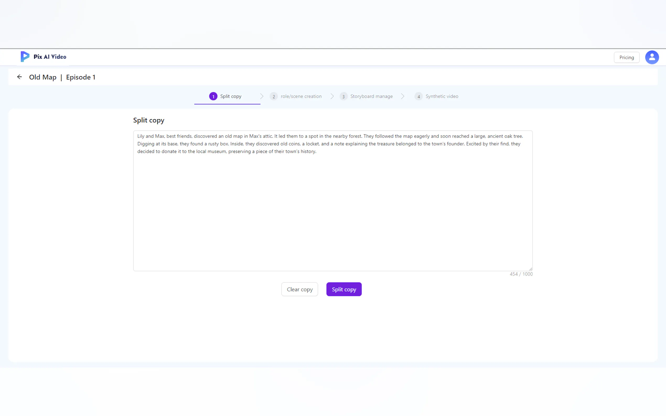Open the user profile avatar
The image size is (666, 416).
651,57
